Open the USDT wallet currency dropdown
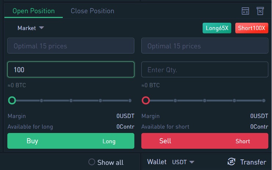Screen dimensions: 272x170 (183, 162)
